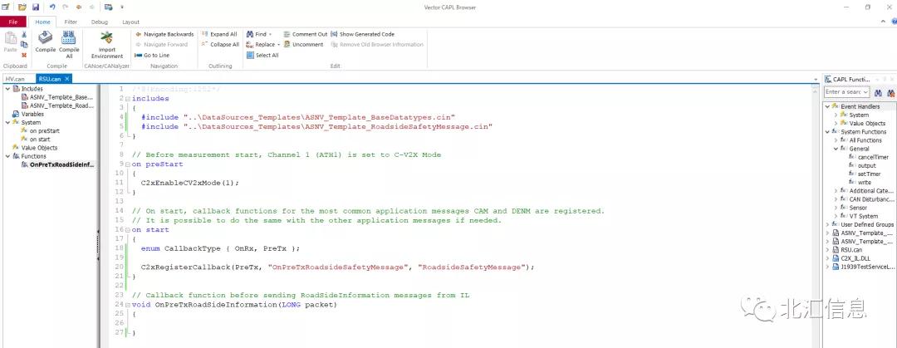The width and height of the screenshot is (897, 348).
Task: Close the RSU.can document tab
Action: 66,79
